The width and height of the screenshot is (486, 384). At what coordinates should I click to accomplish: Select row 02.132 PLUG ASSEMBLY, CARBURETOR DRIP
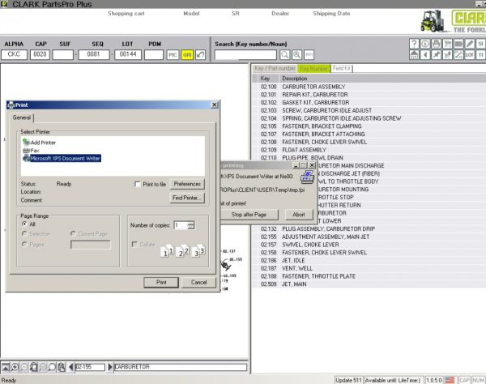pos(369,228)
